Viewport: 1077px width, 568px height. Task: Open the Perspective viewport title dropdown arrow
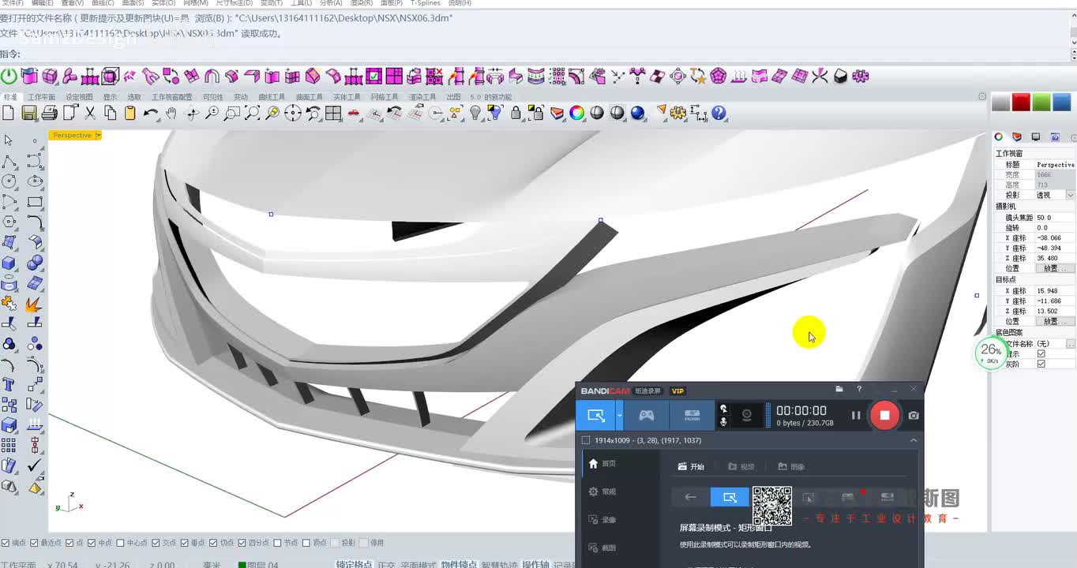(98, 136)
